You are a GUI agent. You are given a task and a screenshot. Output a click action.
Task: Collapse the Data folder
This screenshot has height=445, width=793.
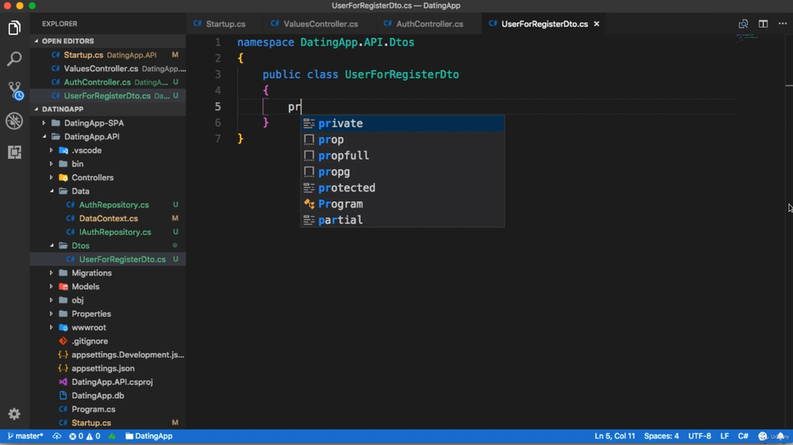click(x=108, y=191)
